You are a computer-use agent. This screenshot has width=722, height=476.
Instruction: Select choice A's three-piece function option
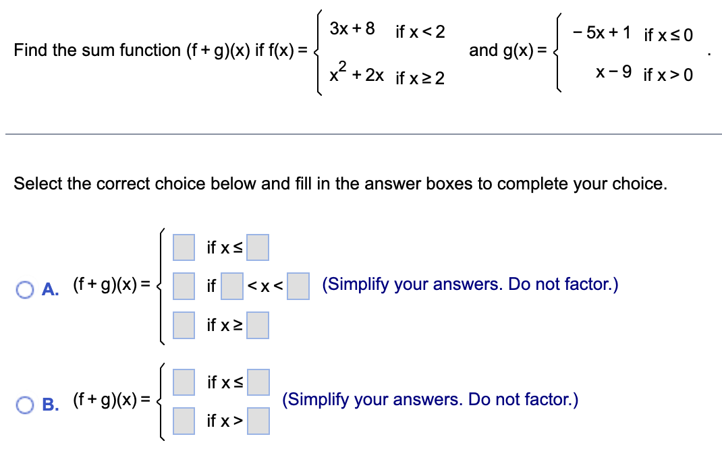click(x=25, y=289)
